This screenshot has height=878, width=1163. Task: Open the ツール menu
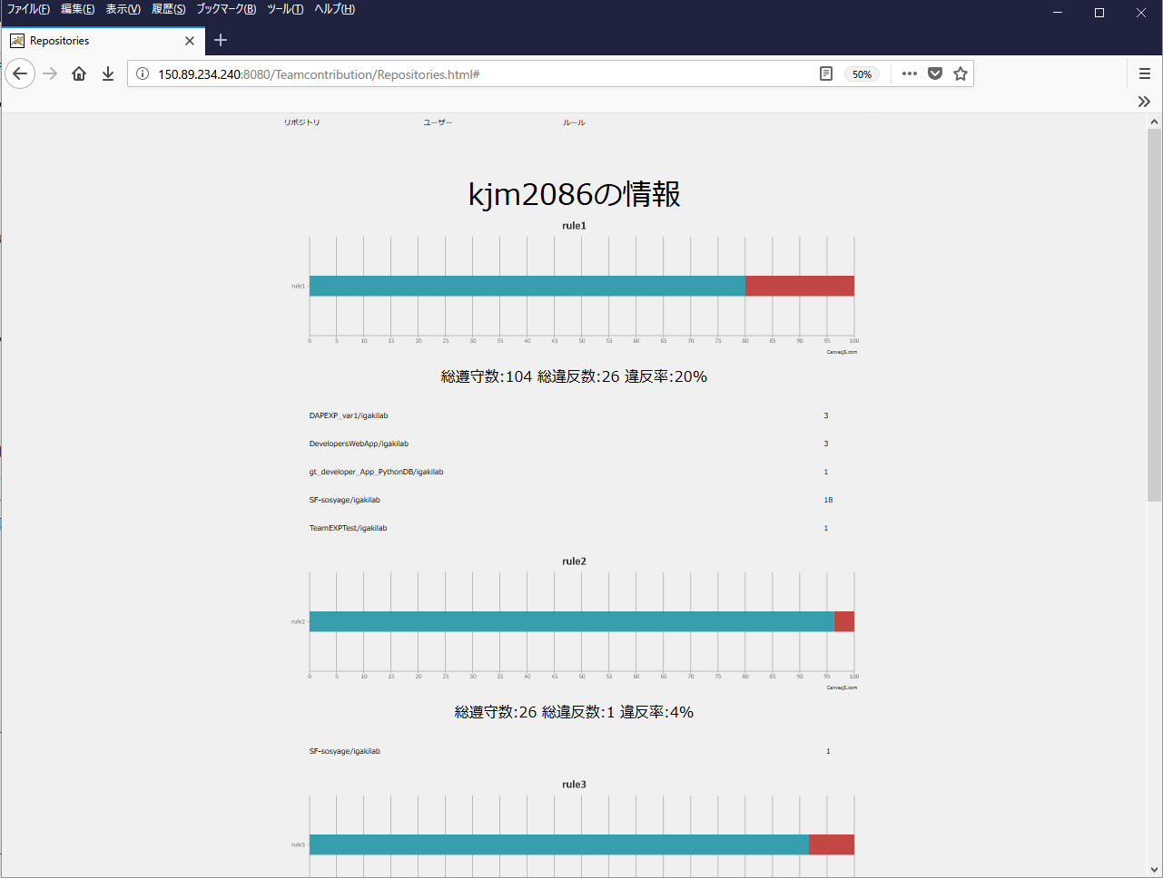pos(285,9)
